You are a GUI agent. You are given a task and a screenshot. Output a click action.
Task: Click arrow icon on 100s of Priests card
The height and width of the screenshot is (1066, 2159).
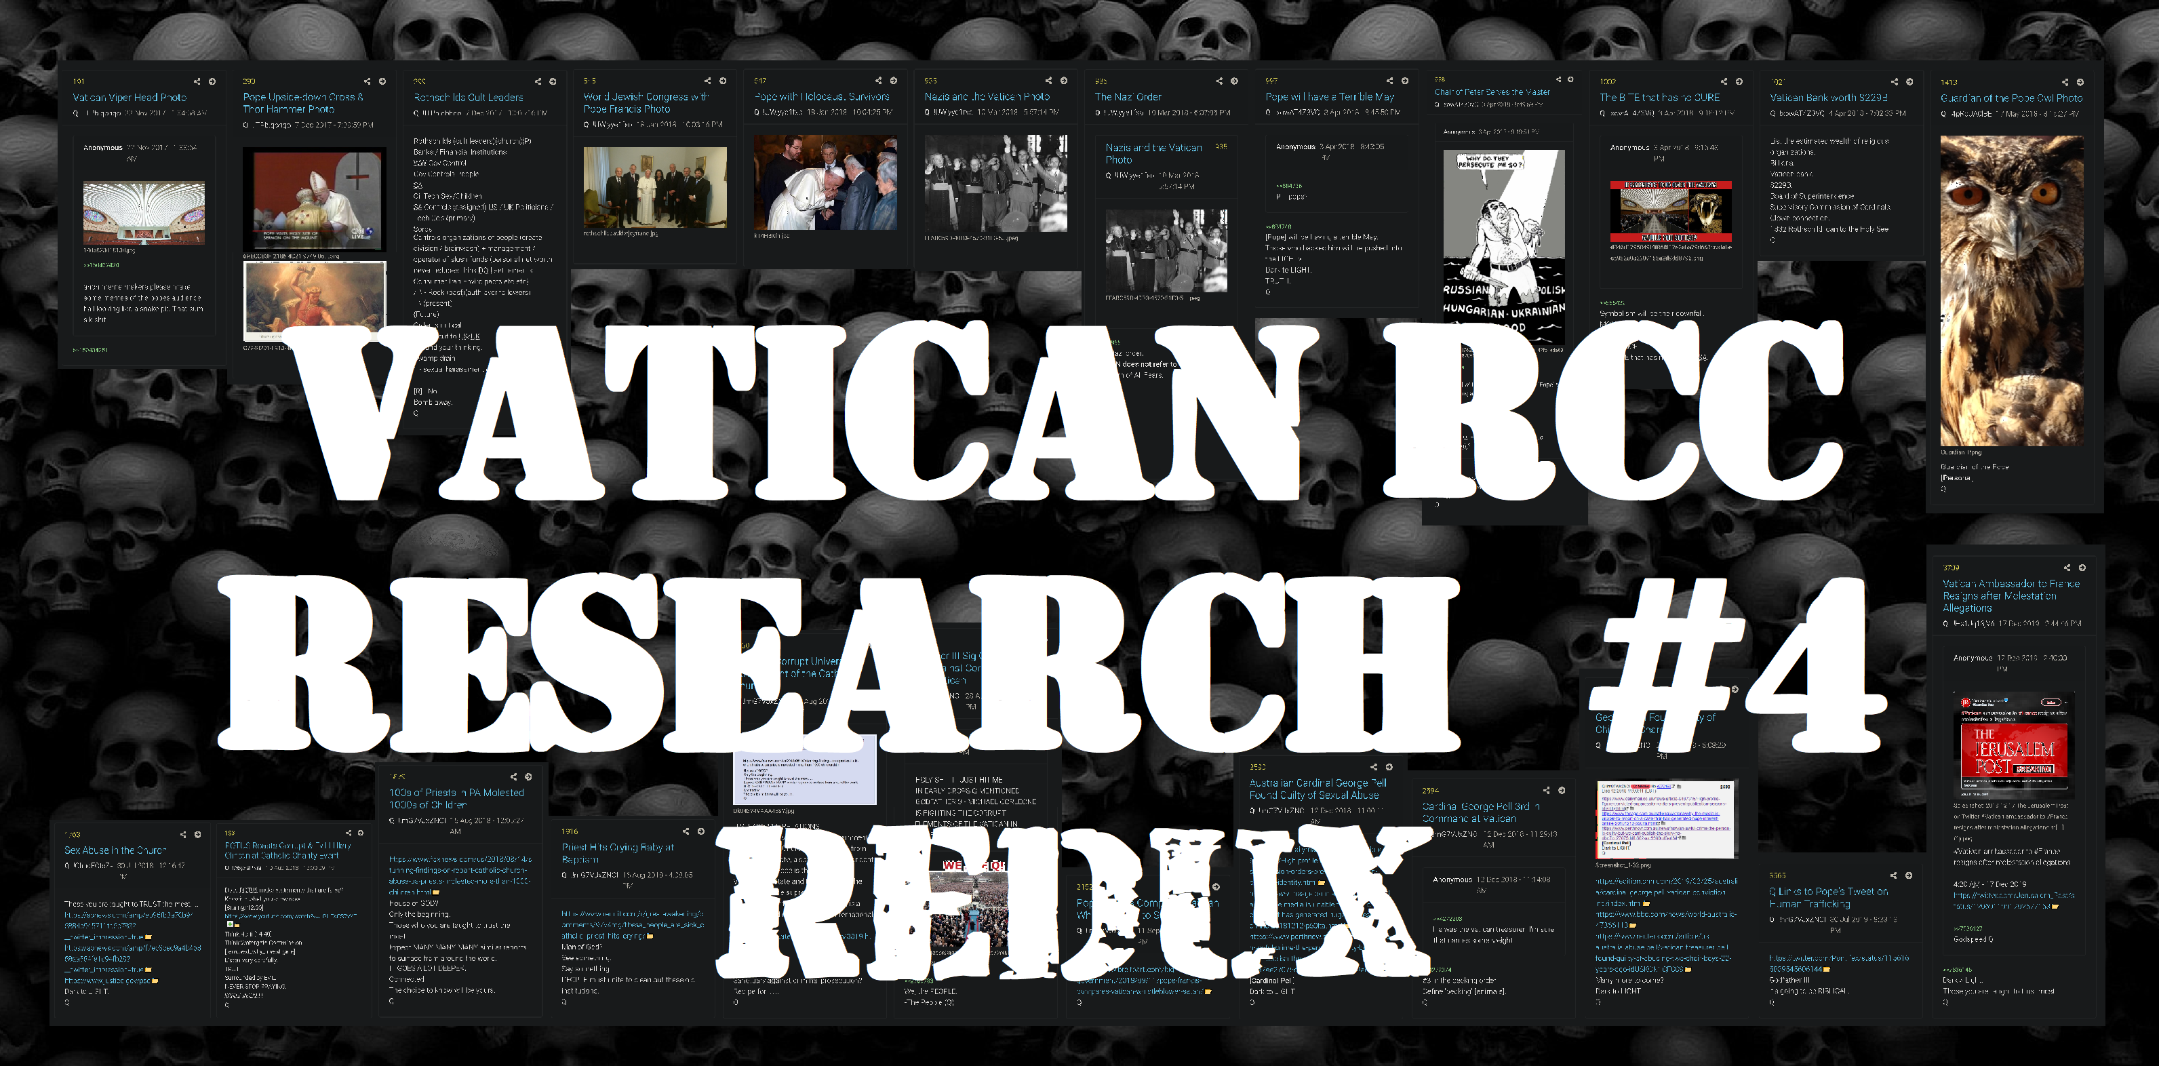click(528, 777)
